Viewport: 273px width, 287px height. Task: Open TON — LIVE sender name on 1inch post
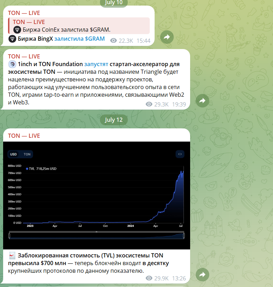[x=24, y=56]
